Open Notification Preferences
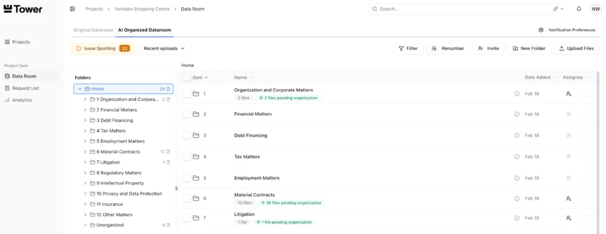 point(572,30)
